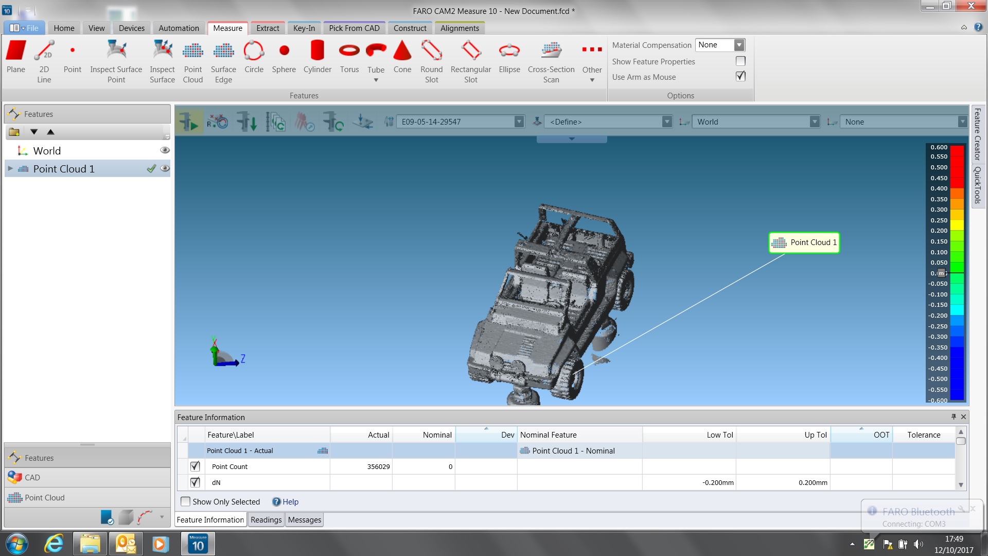Pick the Point measure tool
988x556 pixels.
point(73,58)
